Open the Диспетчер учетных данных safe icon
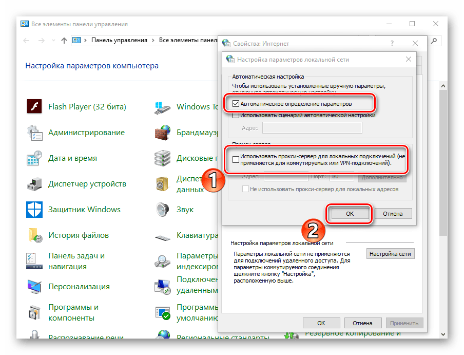Image resolution: width=464 pixels, height=355 pixels. pyautogui.click(x=163, y=184)
